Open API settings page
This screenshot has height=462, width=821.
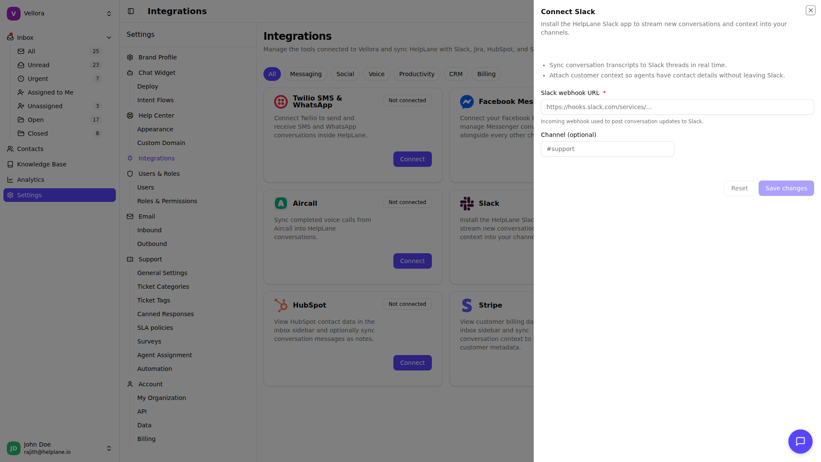(142, 412)
